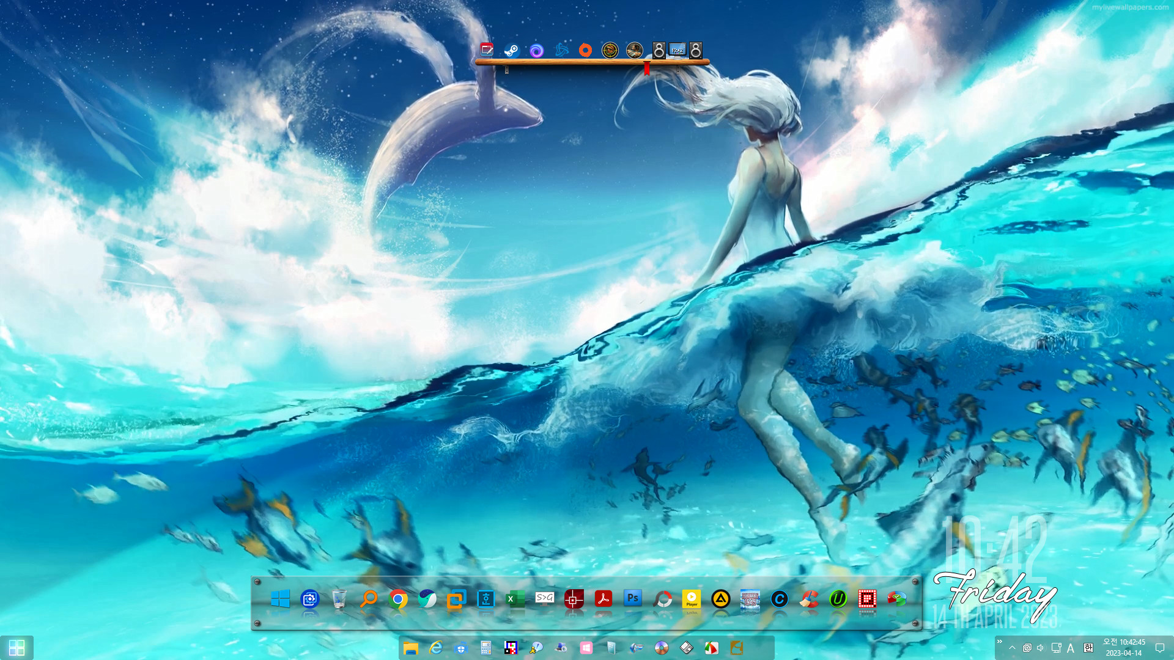This screenshot has width=1174, height=660.
Task: Launch the crosshair game icon on the shelf
Action: point(610,50)
